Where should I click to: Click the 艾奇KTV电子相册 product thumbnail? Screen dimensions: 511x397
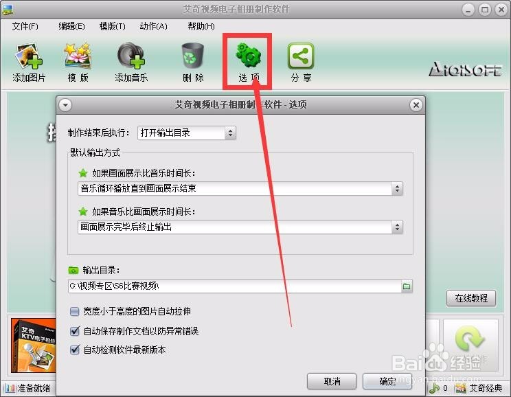(x=34, y=345)
